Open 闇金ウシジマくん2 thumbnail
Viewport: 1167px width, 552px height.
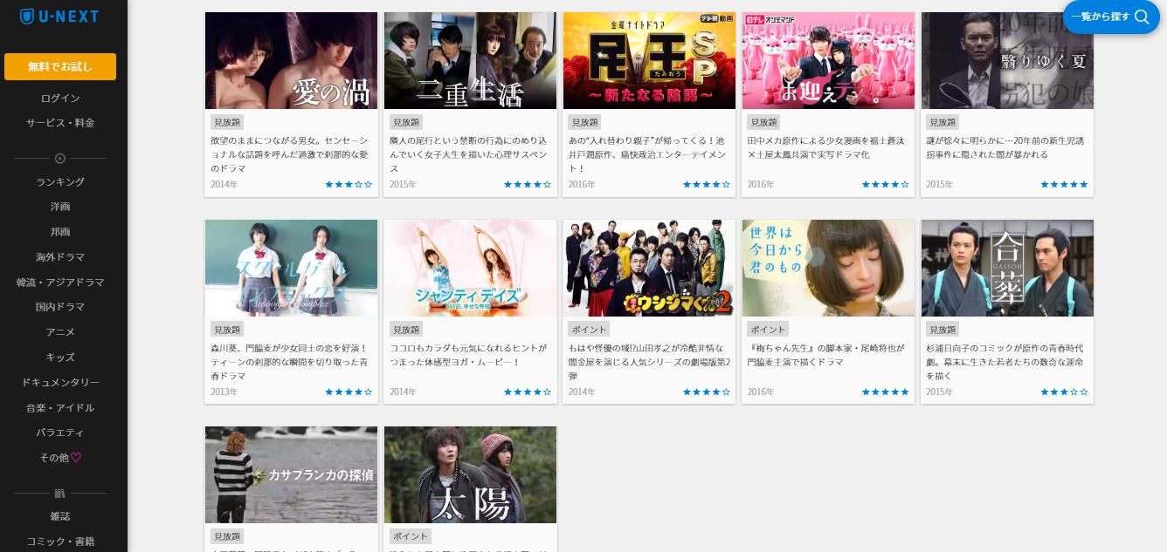point(649,268)
